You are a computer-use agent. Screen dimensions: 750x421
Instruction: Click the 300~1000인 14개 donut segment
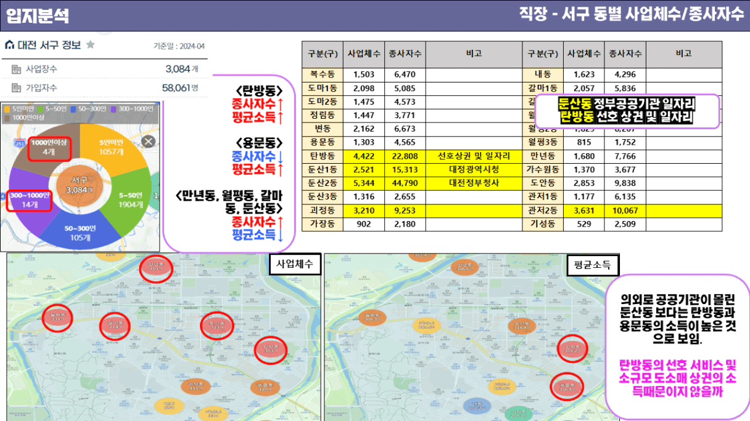(29, 200)
